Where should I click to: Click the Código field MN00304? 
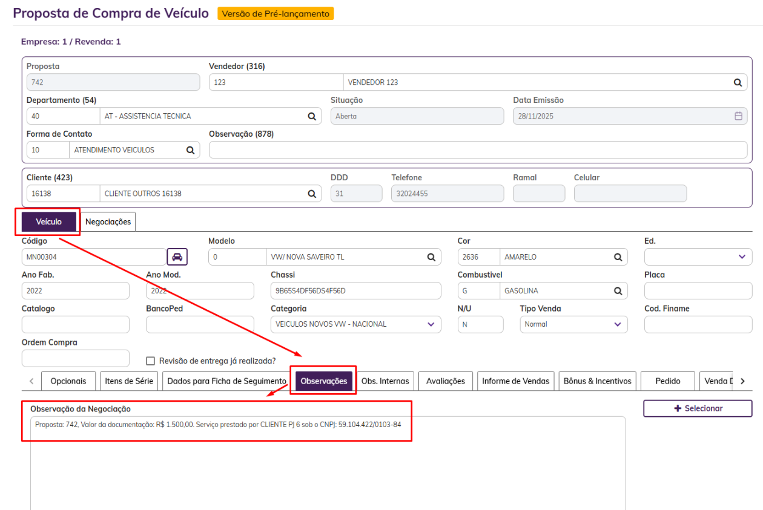coord(94,257)
